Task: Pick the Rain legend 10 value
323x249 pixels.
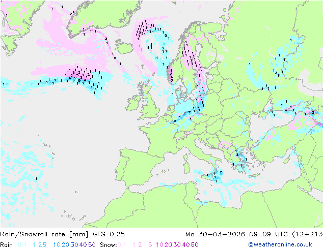Action: [57, 245]
